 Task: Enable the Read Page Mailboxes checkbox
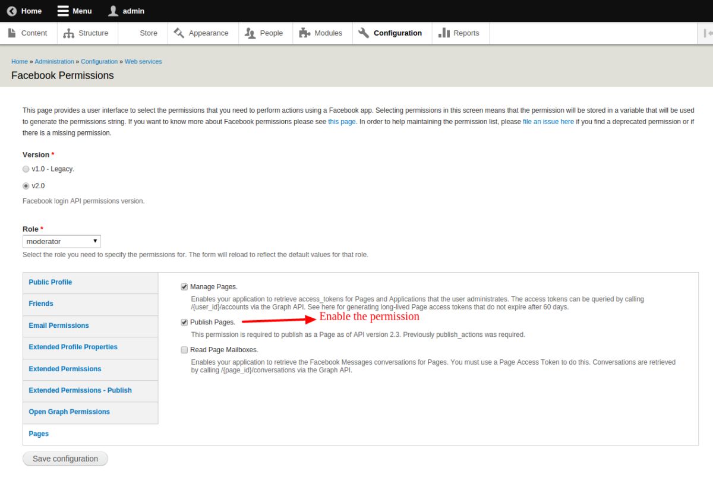coord(184,350)
